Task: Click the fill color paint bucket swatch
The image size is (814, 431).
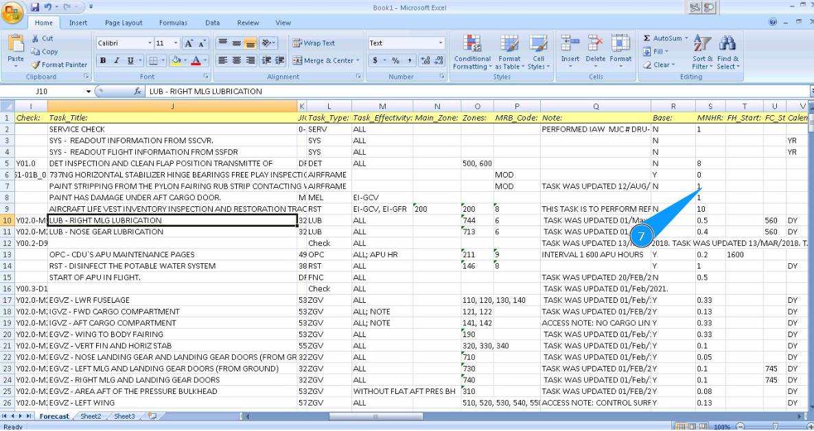Action: tap(176, 61)
